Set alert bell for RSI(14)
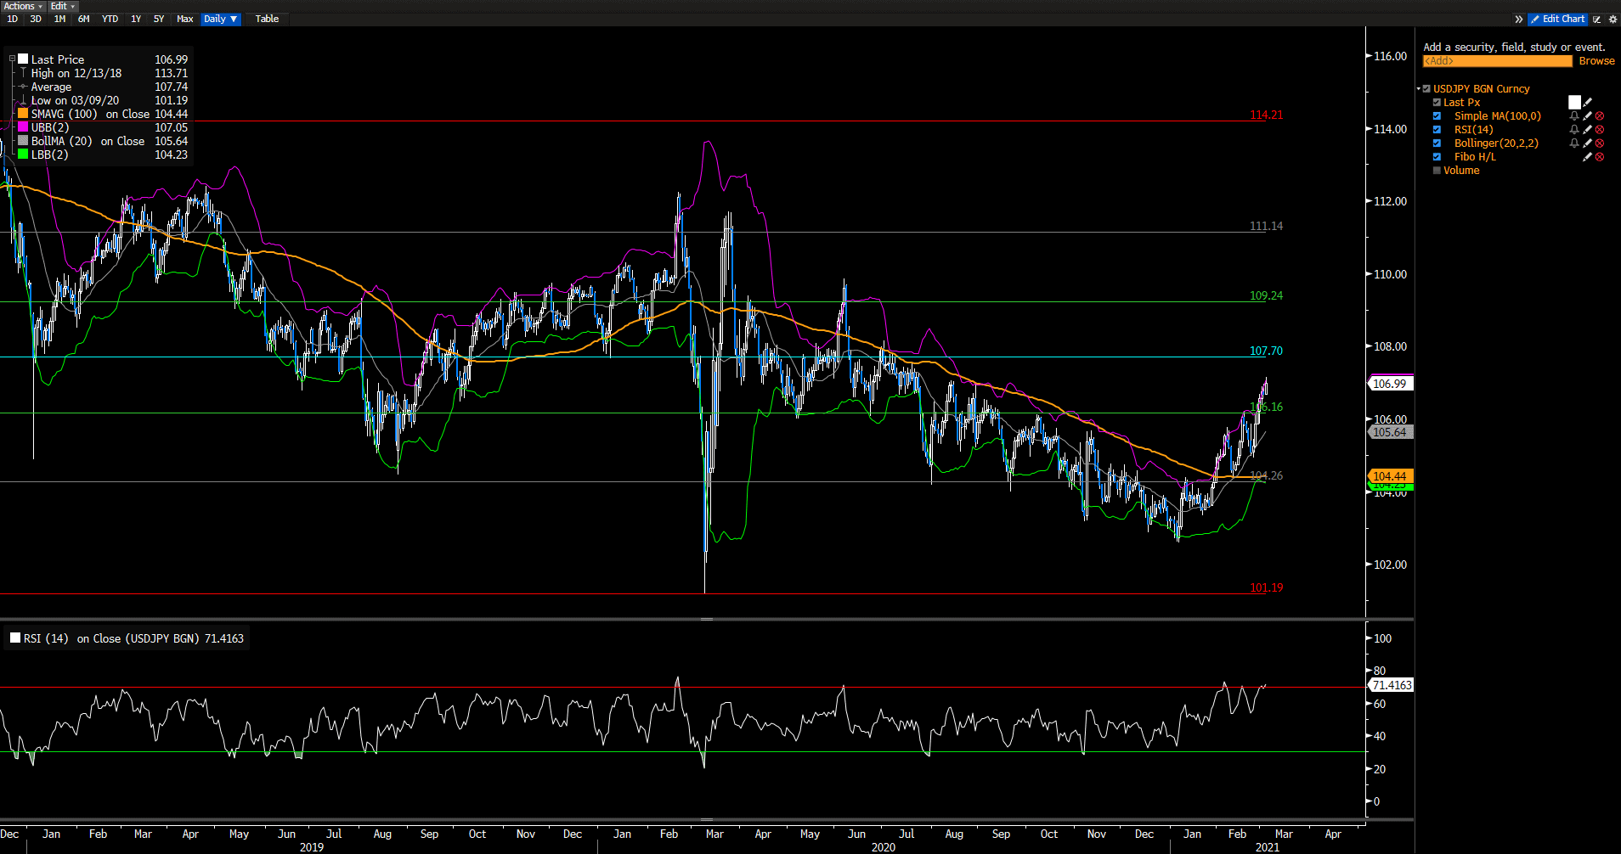Viewport: 1621px width, 854px height. click(x=1574, y=129)
